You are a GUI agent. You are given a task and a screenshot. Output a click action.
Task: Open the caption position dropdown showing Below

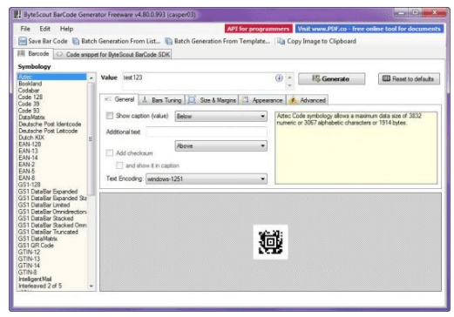(220, 116)
